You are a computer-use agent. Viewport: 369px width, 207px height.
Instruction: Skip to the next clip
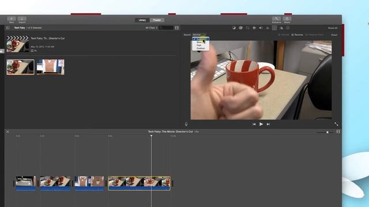[268, 124]
